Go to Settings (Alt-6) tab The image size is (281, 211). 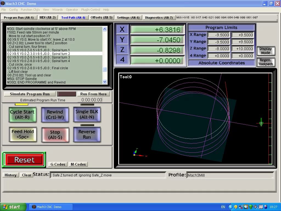pos(128,18)
